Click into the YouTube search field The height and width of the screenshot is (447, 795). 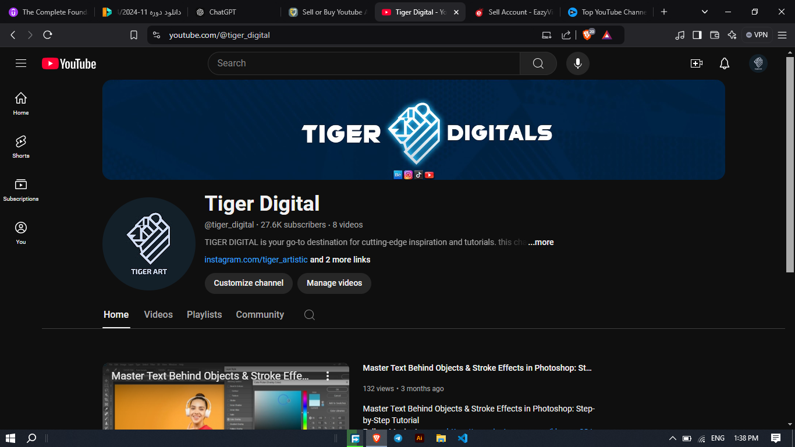click(364, 63)
